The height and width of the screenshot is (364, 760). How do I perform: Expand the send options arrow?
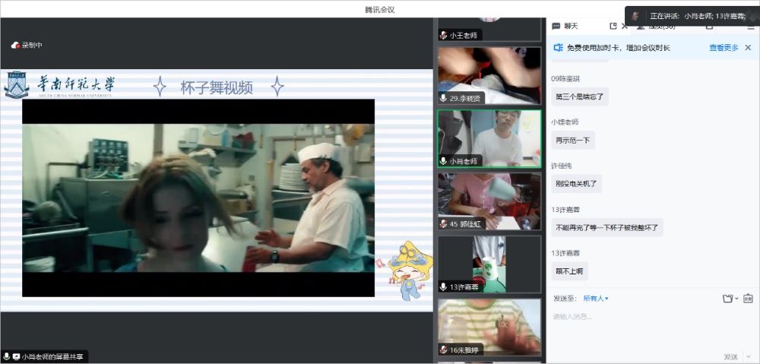[x=747, y=356]
